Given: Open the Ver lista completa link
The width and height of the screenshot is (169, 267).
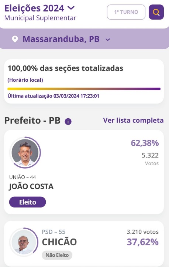Looking at the screenshot, I should click(x=133, y=121).
